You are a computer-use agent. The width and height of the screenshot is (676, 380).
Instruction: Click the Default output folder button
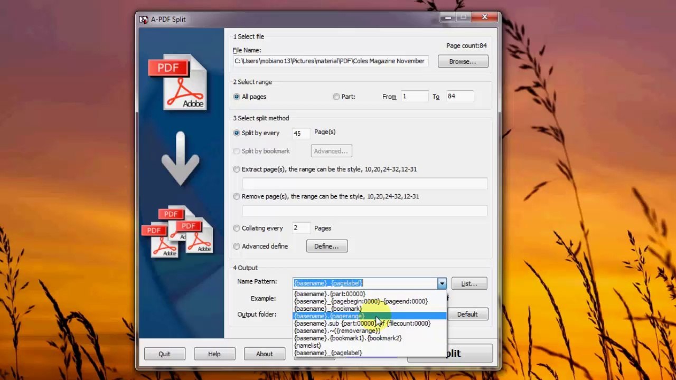tap(467, 315)
